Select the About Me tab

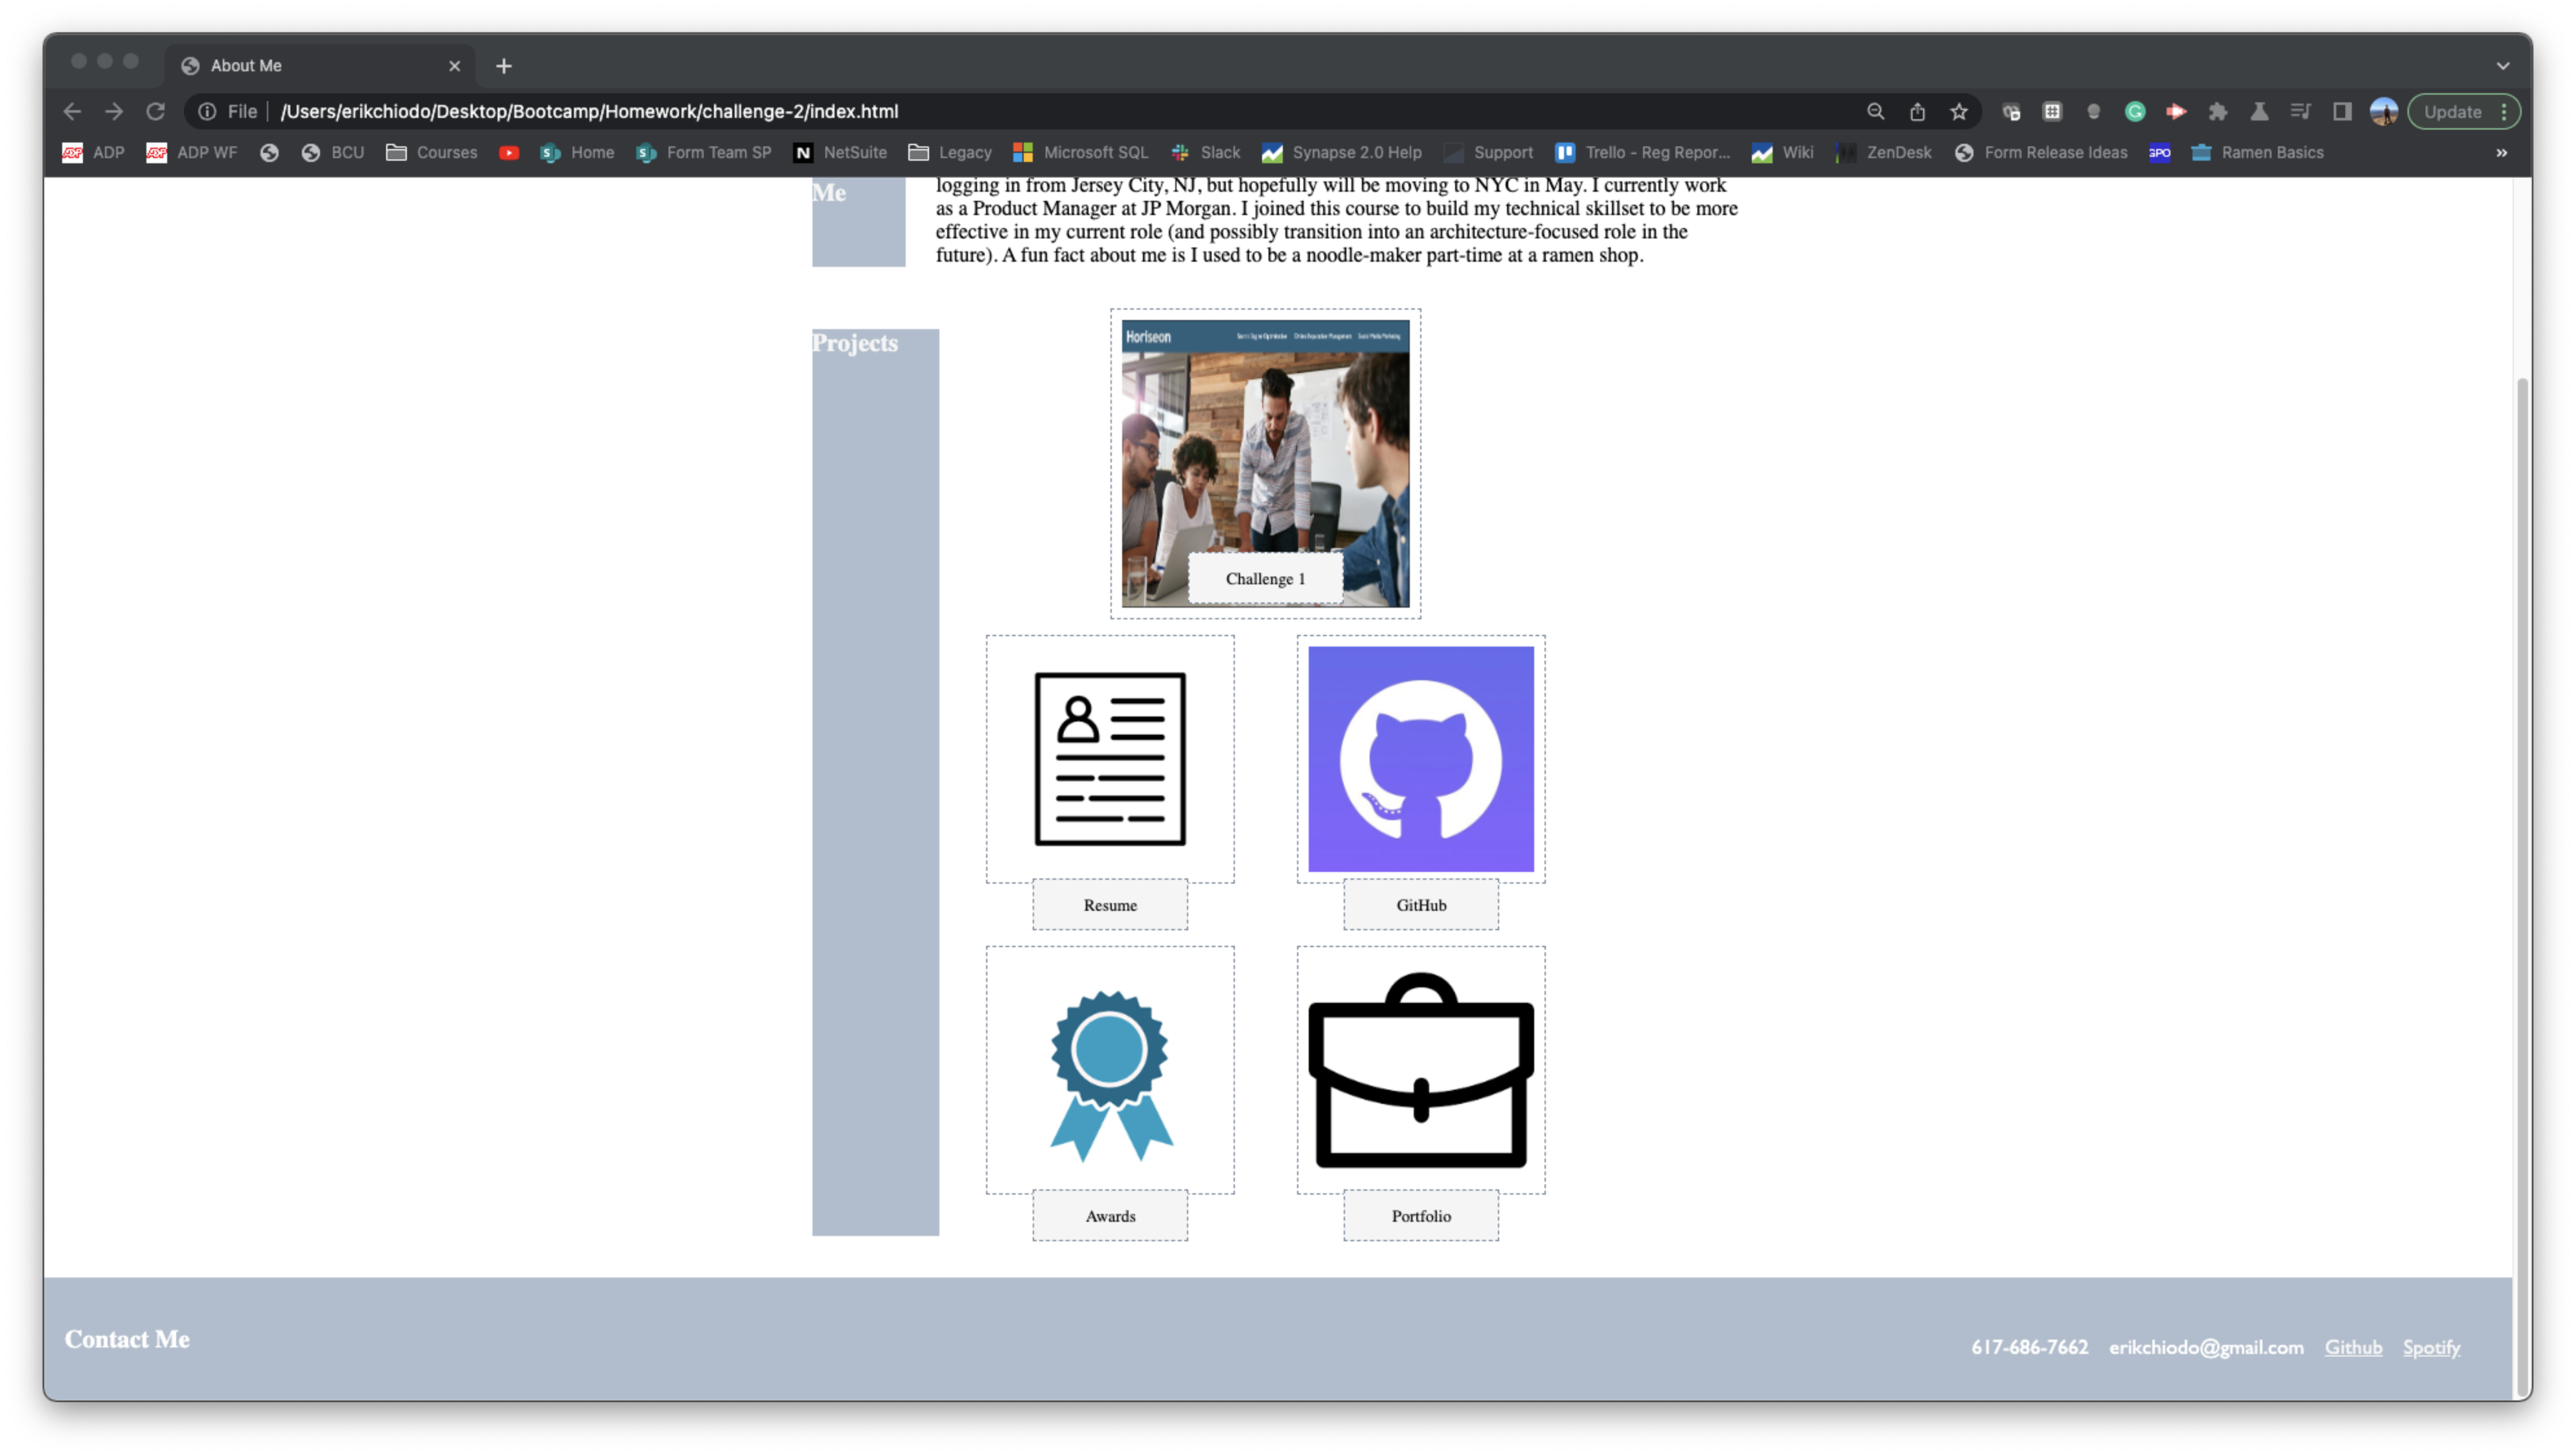pyautogui.click(x=320, y=66)
